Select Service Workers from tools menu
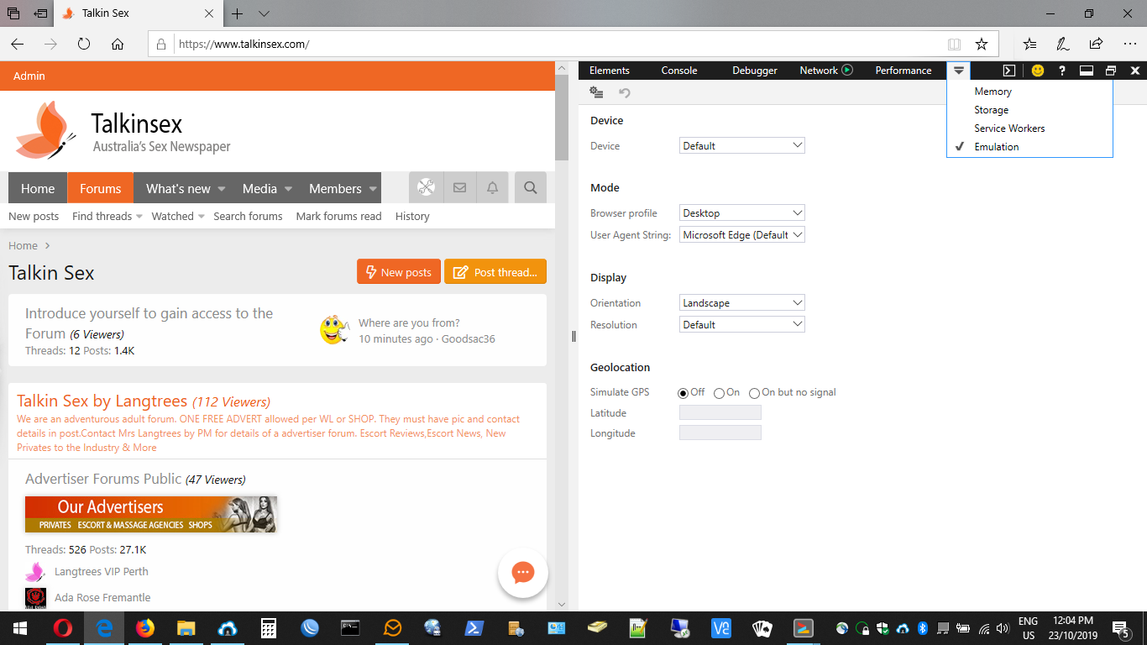Image resolution: width=1147 pixels, height=645 pixels. pos(1029,128)
